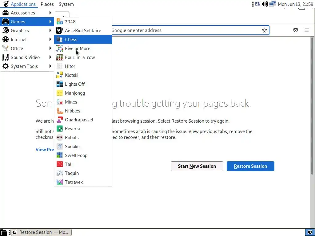Open Mines game icon
This screenshot has width=315, height=236.
coord(59,102)
